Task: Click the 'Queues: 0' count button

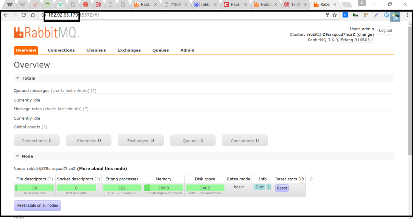Action: click(193, 140)
